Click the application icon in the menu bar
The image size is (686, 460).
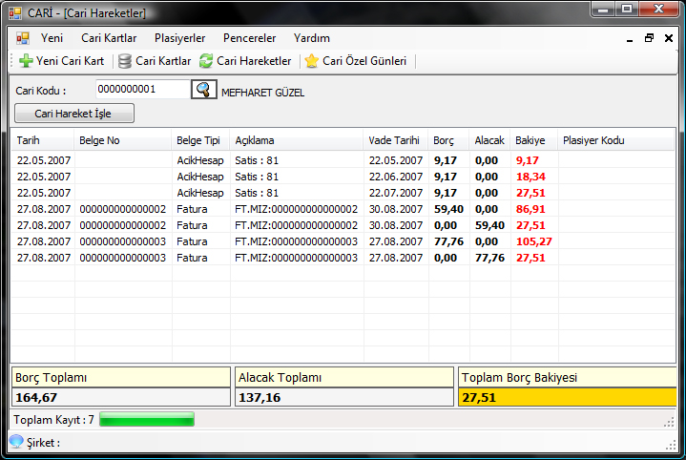23,38
